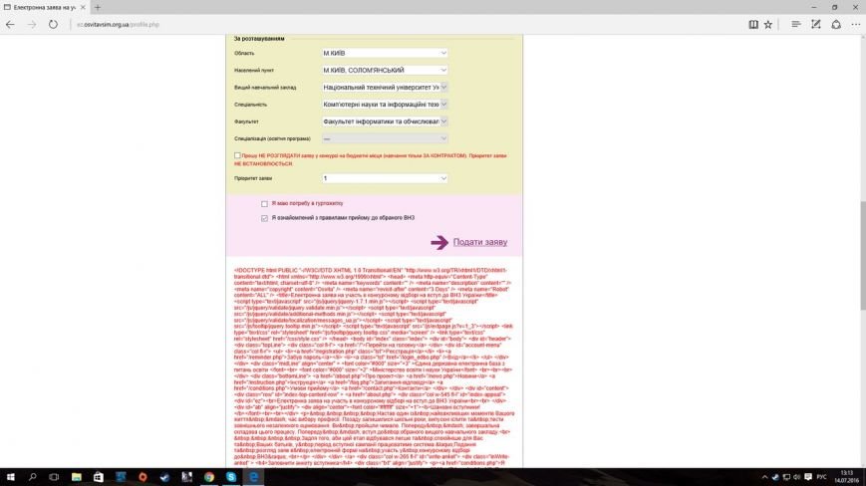
Task: Open Task View
Action: pos(54,477)
